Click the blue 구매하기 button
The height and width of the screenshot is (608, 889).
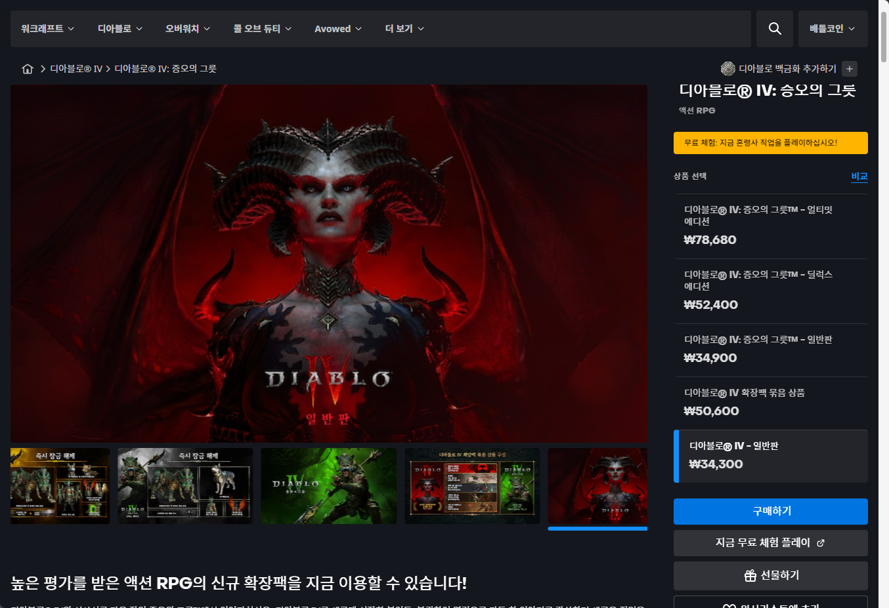click(x=771, y=512)
